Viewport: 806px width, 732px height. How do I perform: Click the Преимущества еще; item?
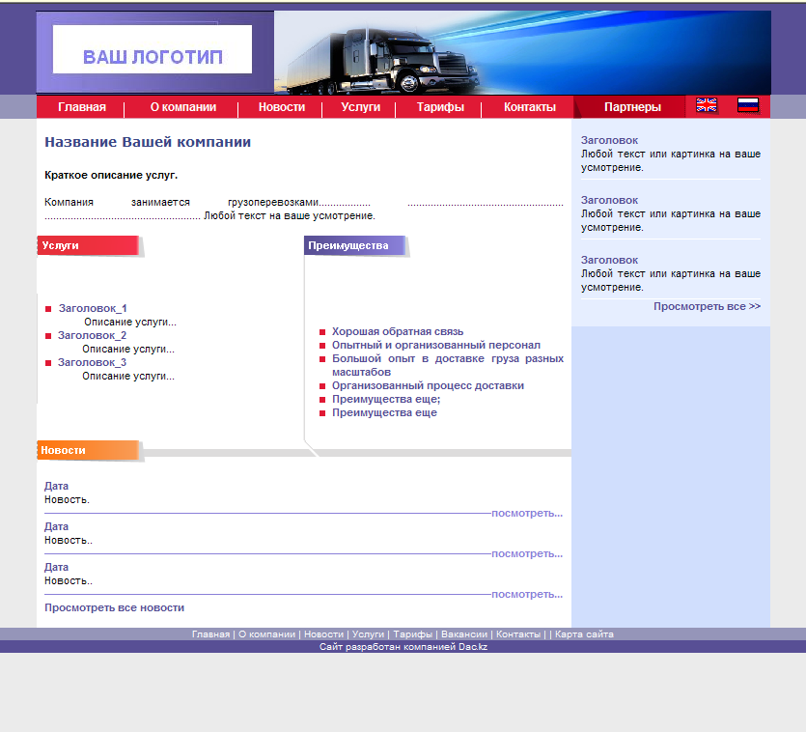click(x=386, y=399)
